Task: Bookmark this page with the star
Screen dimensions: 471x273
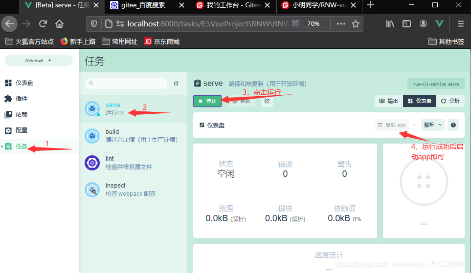Action: 356,24
